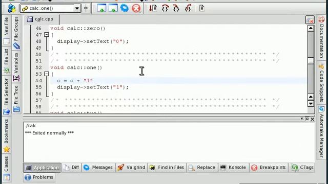
Task: Switch to the Find in Files tab
Action: 167,168
